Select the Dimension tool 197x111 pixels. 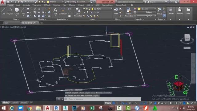click(x=63, y=11)
